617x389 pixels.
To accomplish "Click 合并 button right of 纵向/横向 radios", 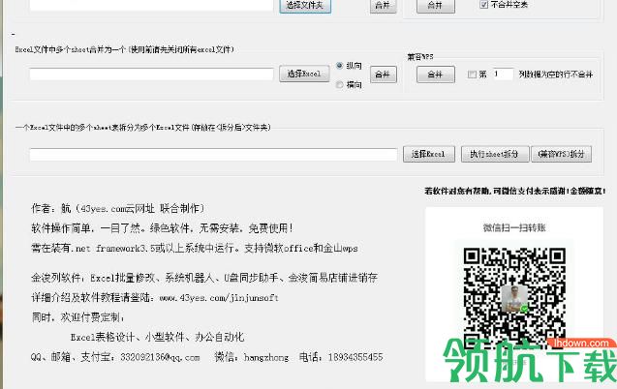I will (x=383, y=75).
